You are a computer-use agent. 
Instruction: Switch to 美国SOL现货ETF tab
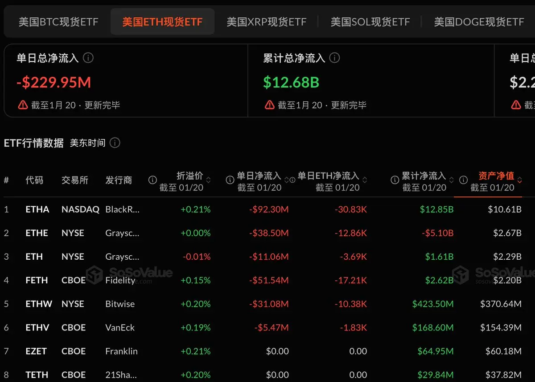point(370,22)
